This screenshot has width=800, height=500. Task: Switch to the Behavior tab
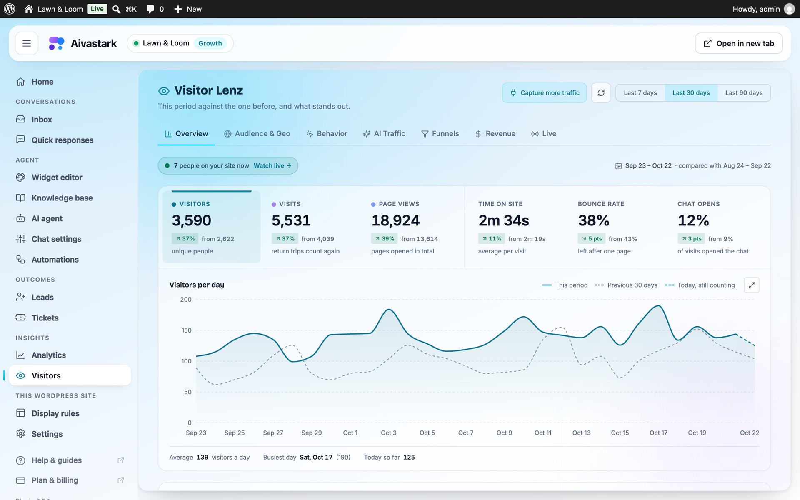(327, 134)
